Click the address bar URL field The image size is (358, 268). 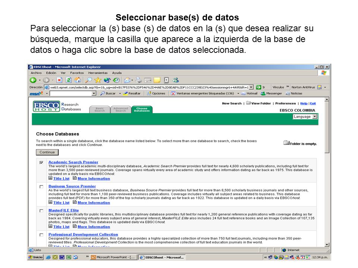pyautogui.click(x=149, y=87)
